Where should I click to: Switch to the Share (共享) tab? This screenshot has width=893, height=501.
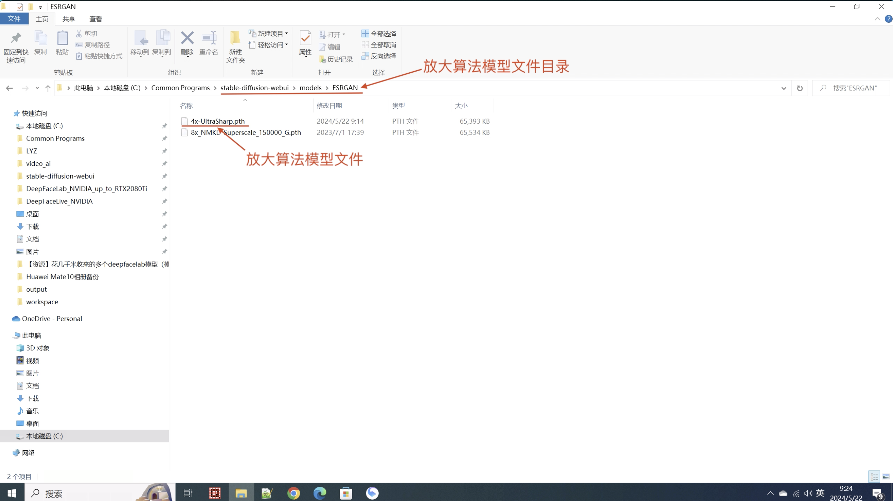click(69, 19)
